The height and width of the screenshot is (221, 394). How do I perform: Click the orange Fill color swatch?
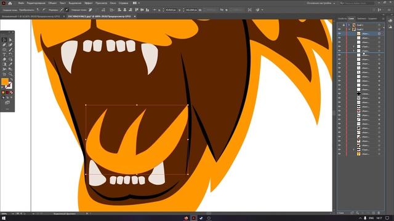pos(5,82)
